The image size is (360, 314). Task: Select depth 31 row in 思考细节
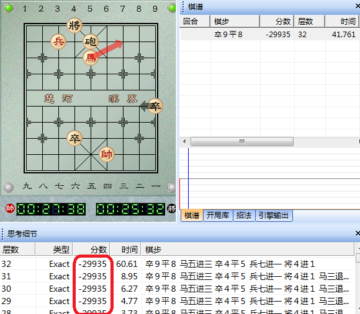point(178,276)
